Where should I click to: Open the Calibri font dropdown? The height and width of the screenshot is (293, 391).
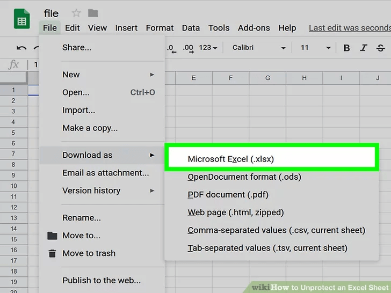(259, 48)
